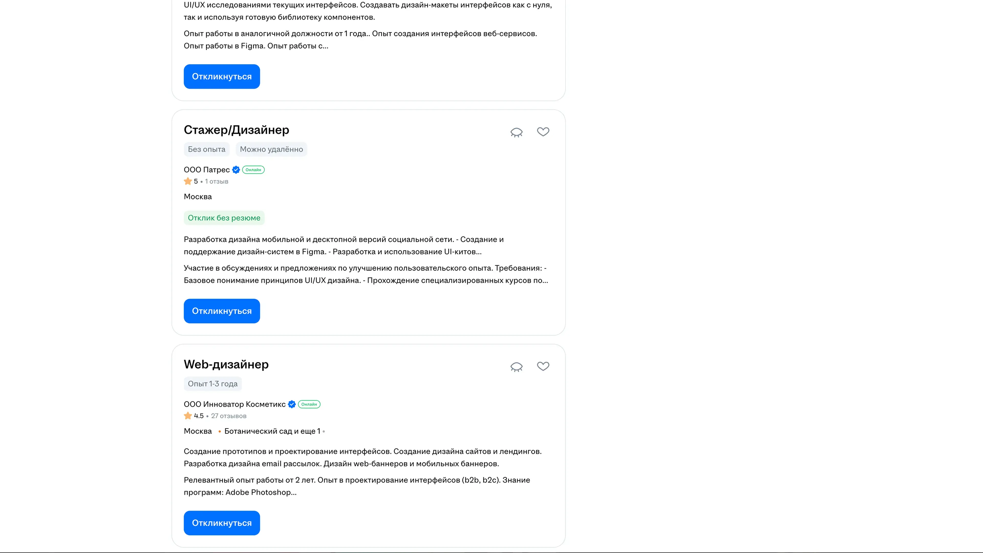Favorite the Web-дизайнер vacancy with heart icon
This screenshot has height=553, width=983.
coord(543,366)
